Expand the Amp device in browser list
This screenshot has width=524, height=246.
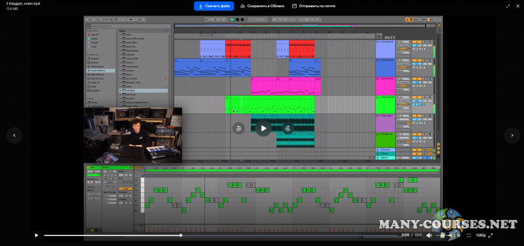[x=121, y=35]
